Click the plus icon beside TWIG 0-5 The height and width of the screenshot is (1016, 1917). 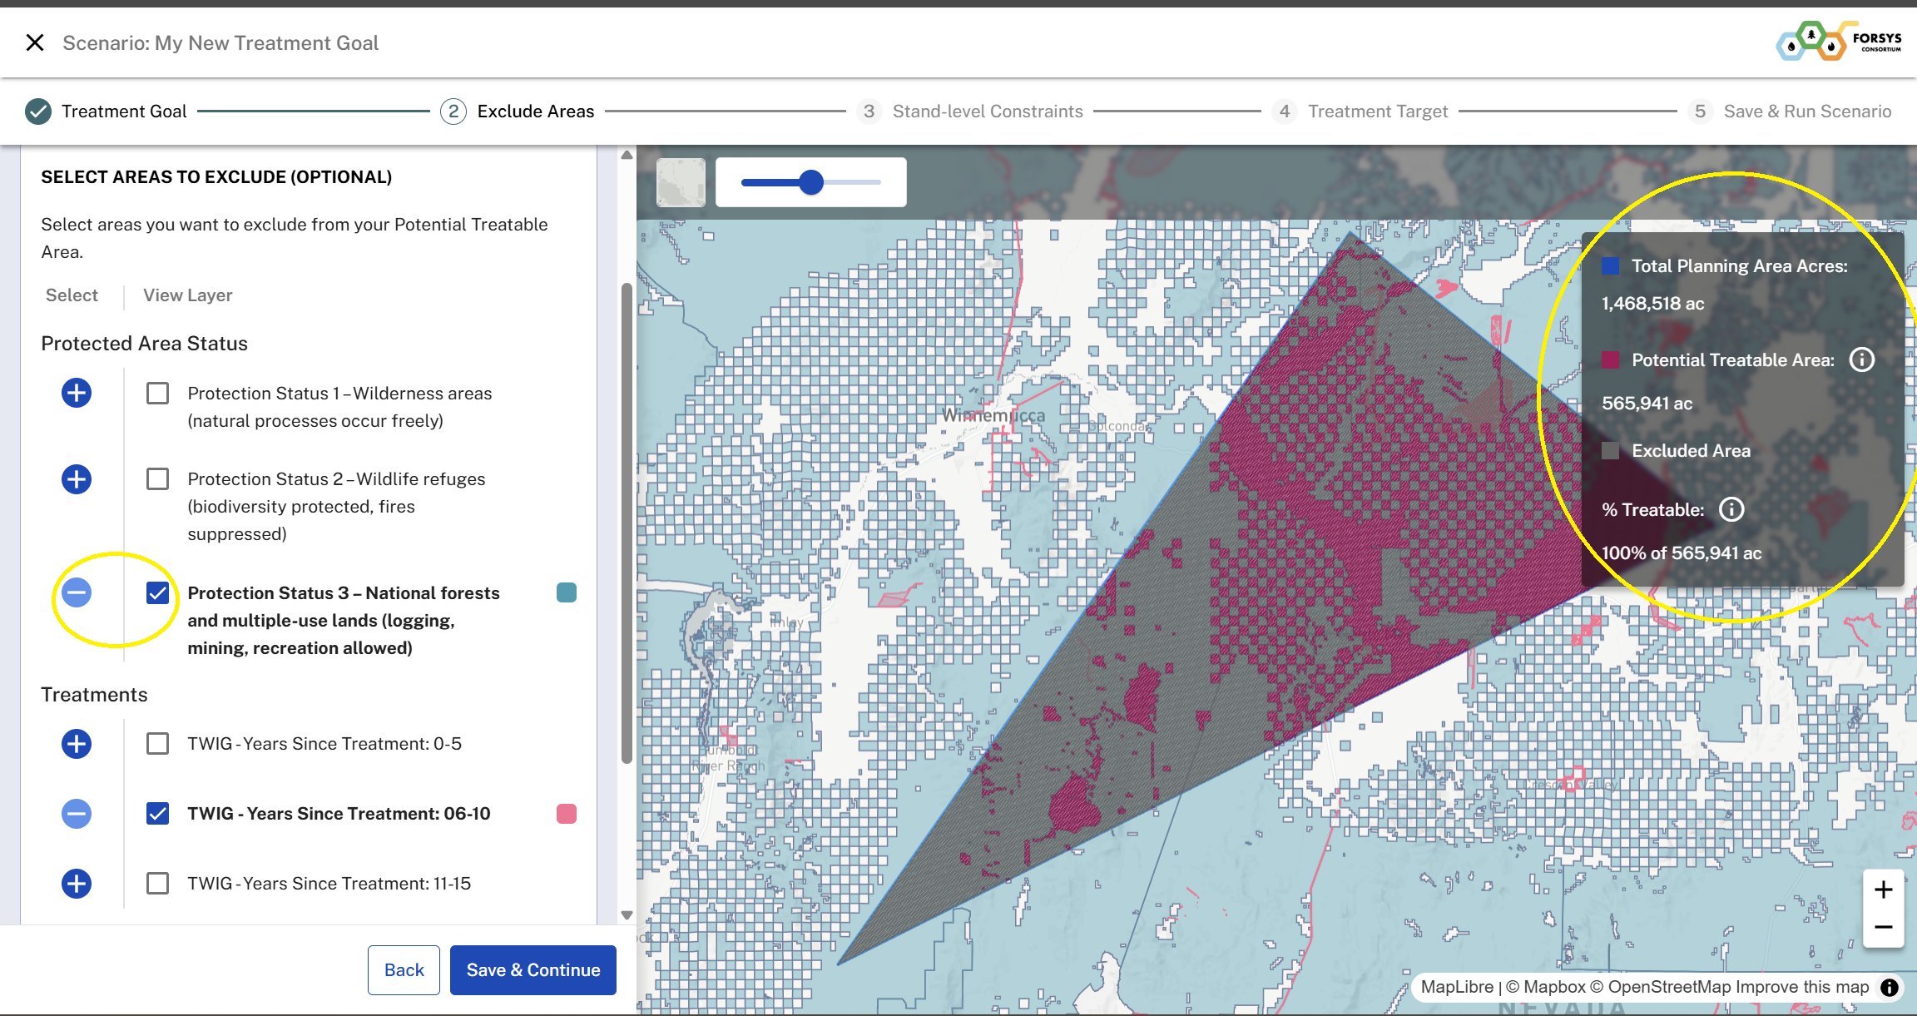77,743
